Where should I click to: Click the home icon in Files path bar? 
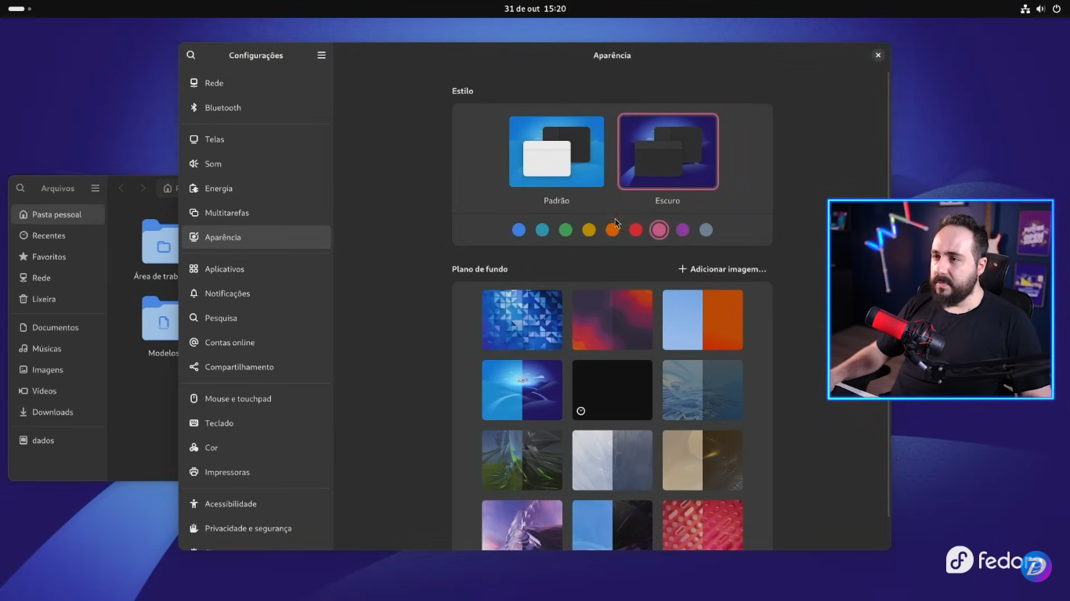167,188
